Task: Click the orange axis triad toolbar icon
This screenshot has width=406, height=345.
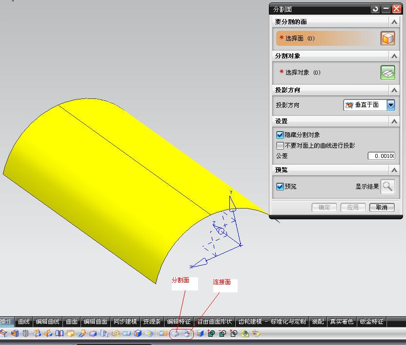Action: 256,334
